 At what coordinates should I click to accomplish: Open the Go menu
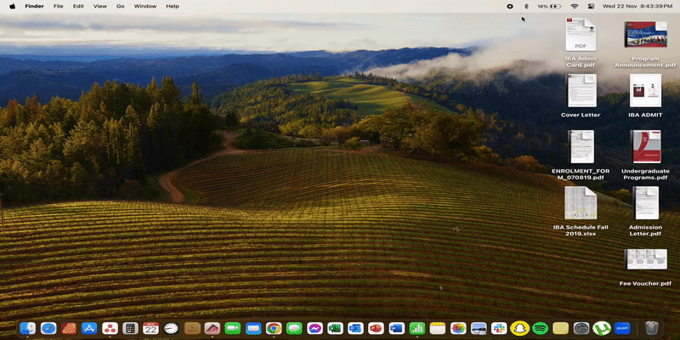tap(120, 6)
